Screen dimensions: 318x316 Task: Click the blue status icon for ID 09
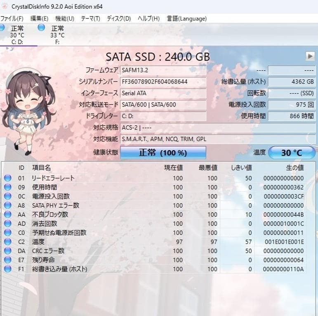8,187
